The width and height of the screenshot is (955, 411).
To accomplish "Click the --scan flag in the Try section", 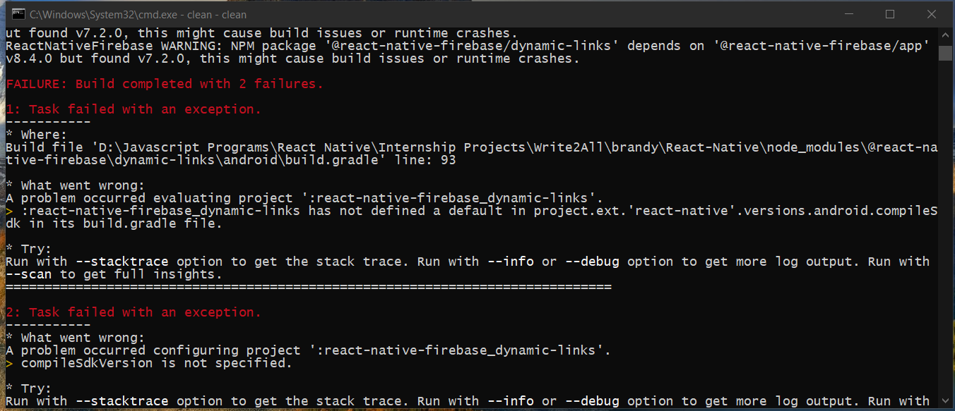I will point(29,274).
